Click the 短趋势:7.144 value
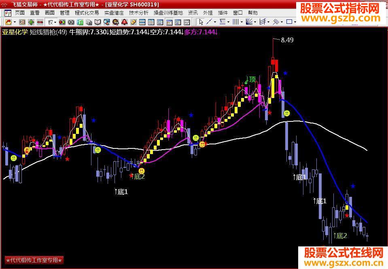The width and height of the screenshot is (388, 269). (129, 32)
